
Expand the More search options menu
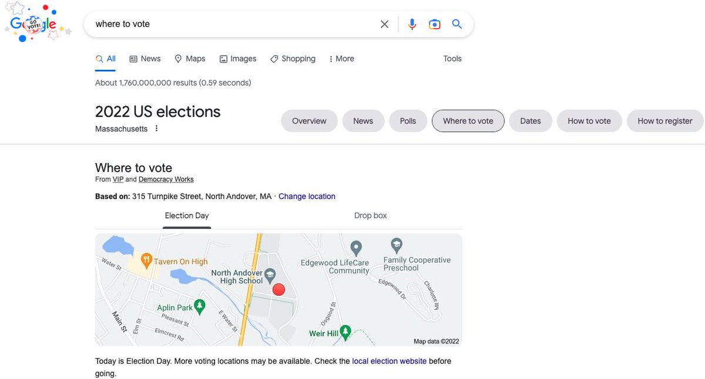tap(341, 59)
